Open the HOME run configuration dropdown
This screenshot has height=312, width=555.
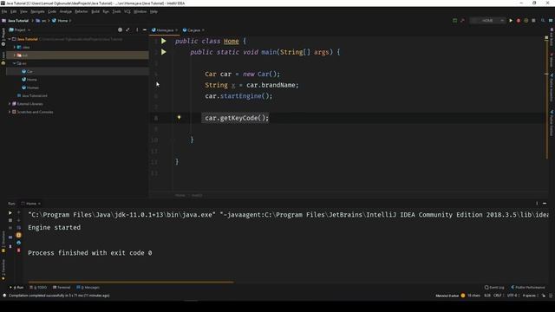[487, 21]
